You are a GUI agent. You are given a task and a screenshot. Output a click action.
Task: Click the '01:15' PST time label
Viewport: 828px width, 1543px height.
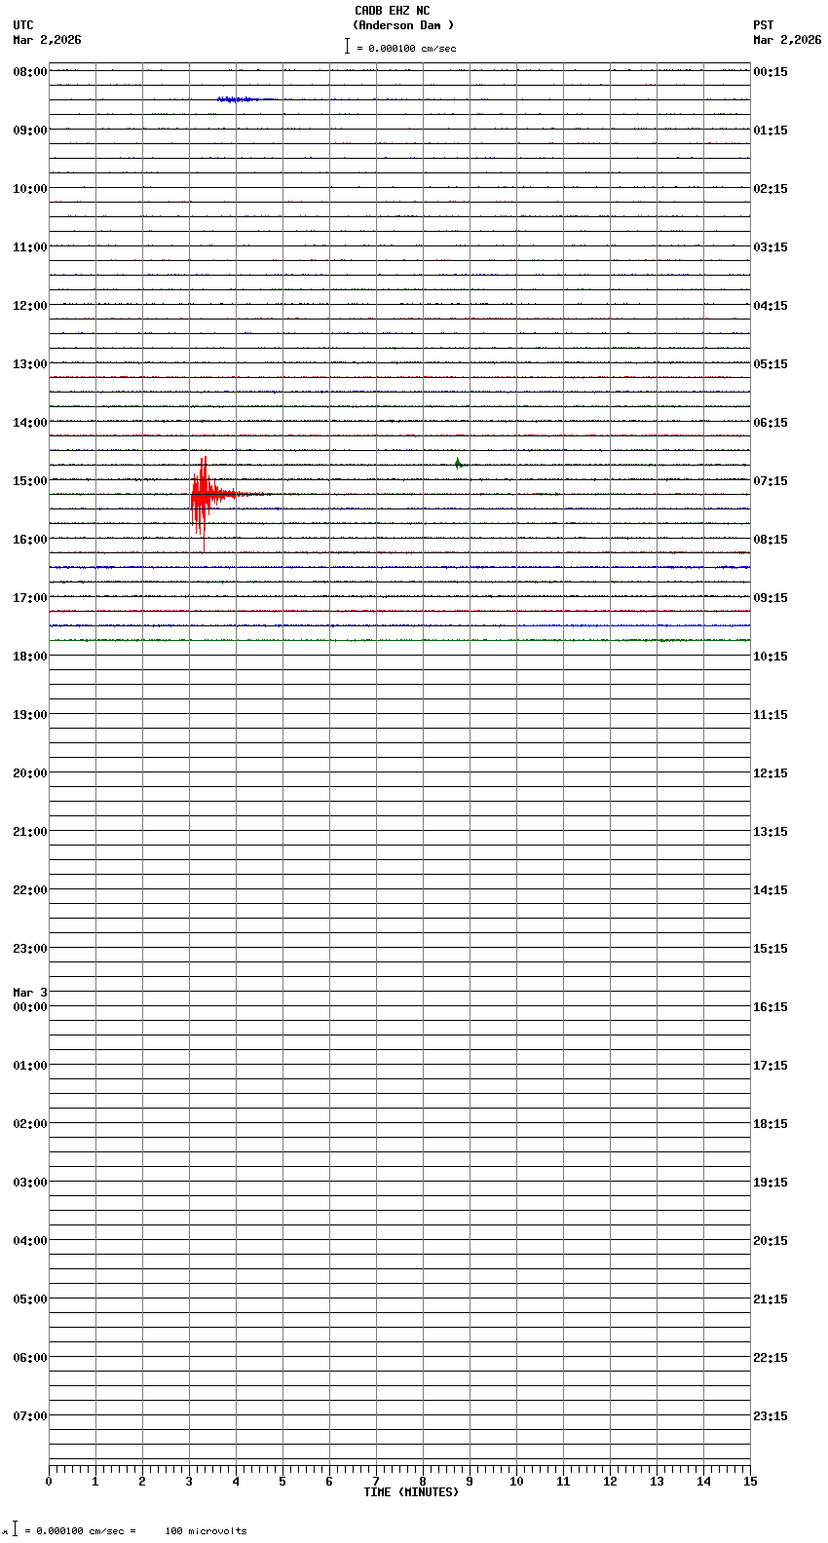(x=771, y=131)
